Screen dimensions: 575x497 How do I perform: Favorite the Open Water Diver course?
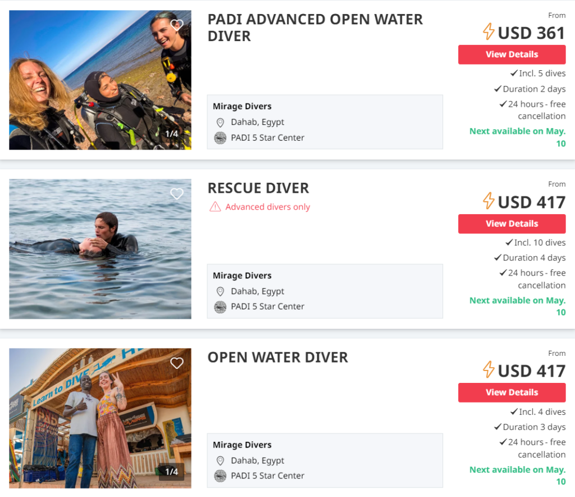177,363
